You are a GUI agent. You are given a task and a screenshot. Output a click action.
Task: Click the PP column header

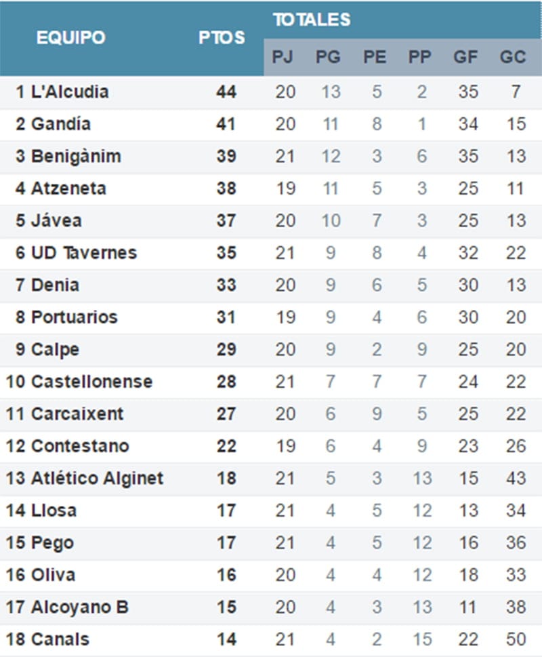420,57
